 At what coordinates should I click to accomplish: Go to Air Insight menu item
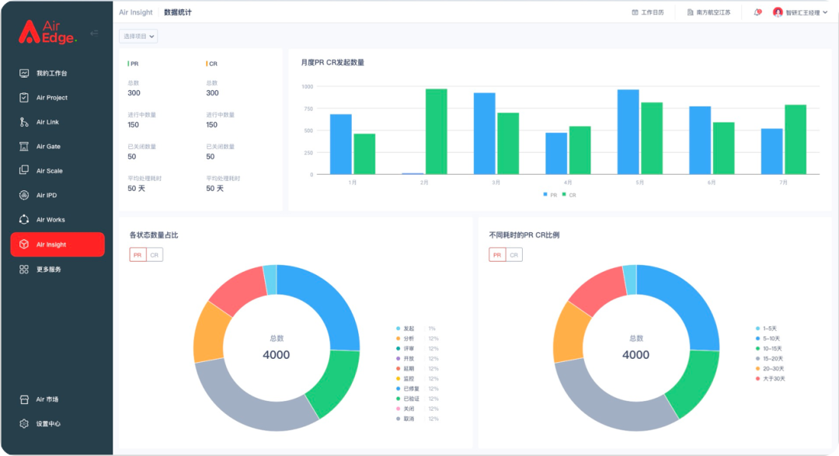click(x=57, y=245)
